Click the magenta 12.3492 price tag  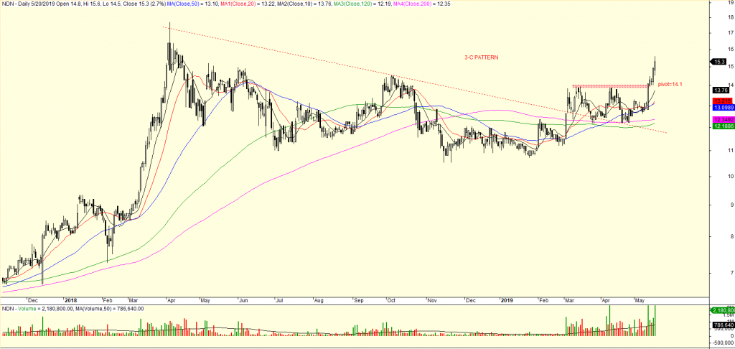(721, 118)
